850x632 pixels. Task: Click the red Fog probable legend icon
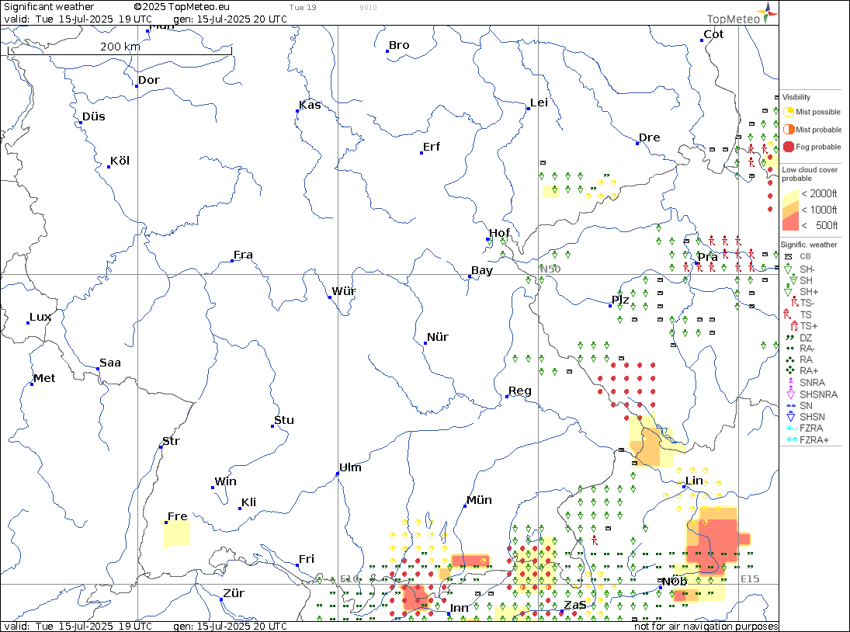788,147
